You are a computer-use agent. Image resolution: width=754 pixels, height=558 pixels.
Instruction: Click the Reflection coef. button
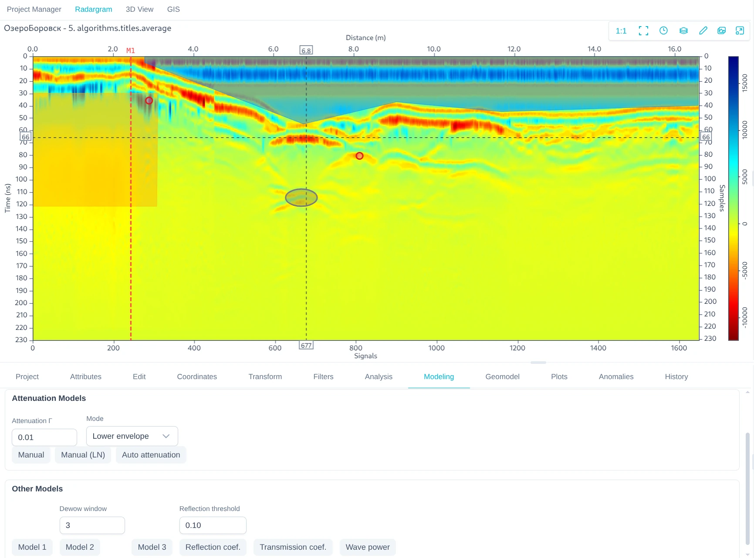[x=213, y=547]
